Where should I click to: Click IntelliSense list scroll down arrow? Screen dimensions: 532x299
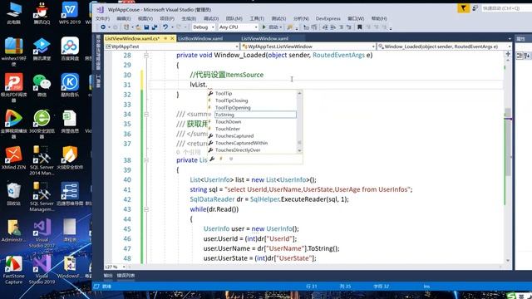click(299, 150)
